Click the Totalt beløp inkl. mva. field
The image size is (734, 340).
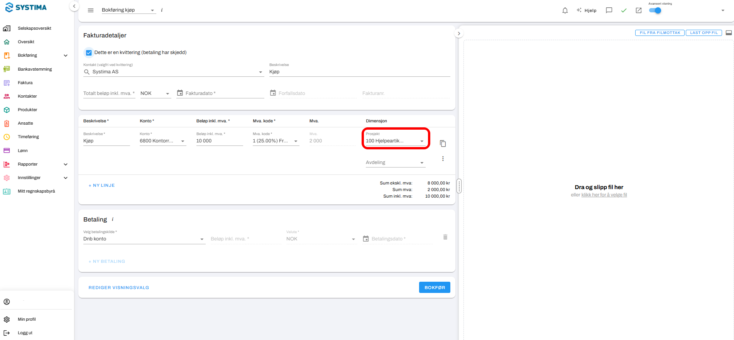click(109, 93)
